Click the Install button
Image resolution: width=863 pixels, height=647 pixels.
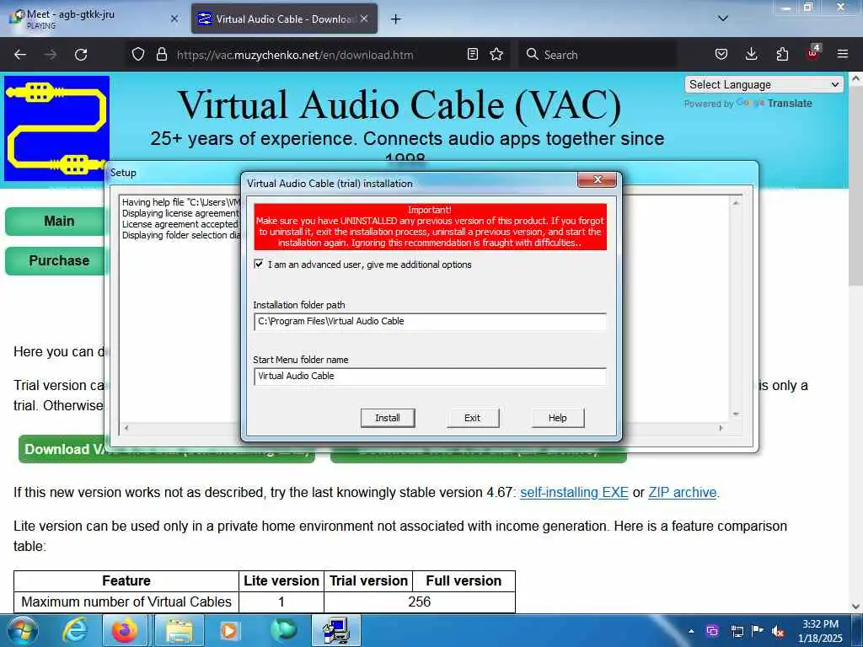(x=388, y=418)
